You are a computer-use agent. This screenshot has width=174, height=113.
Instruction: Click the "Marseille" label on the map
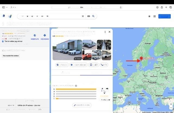point(132,92)
